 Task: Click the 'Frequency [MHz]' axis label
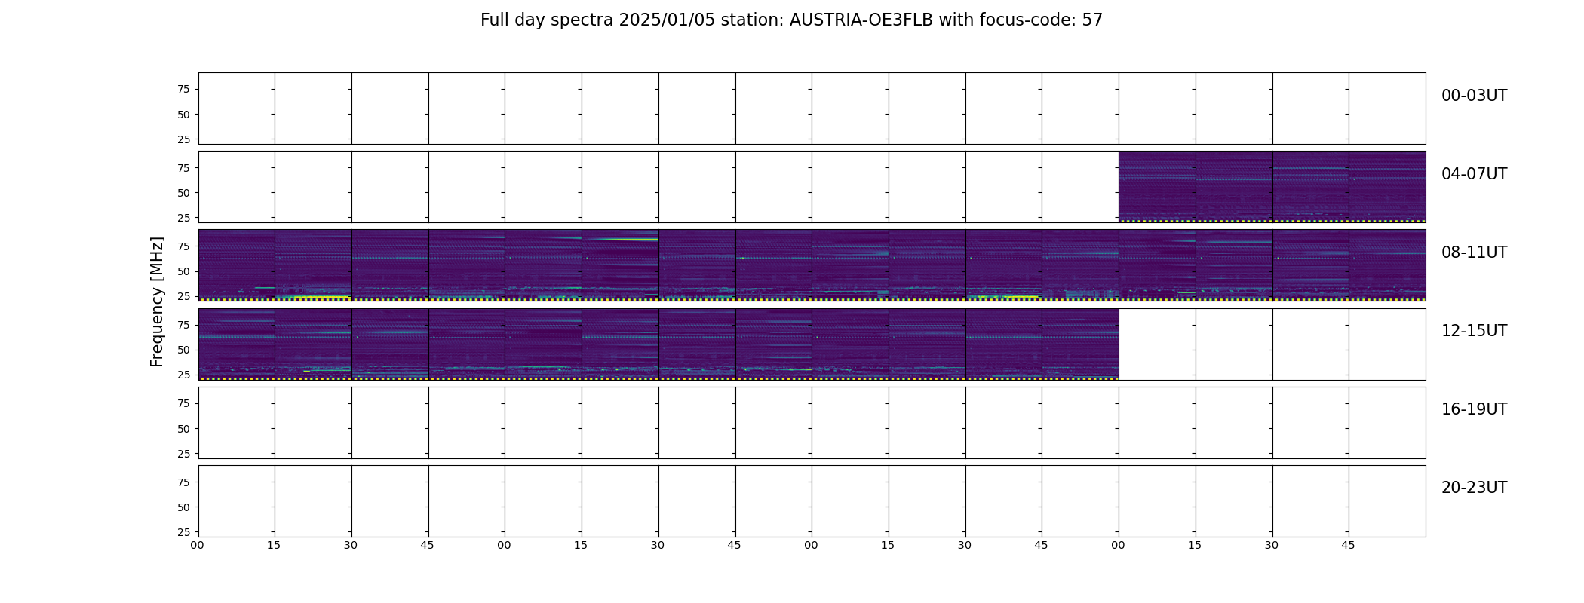coord(157,301)
